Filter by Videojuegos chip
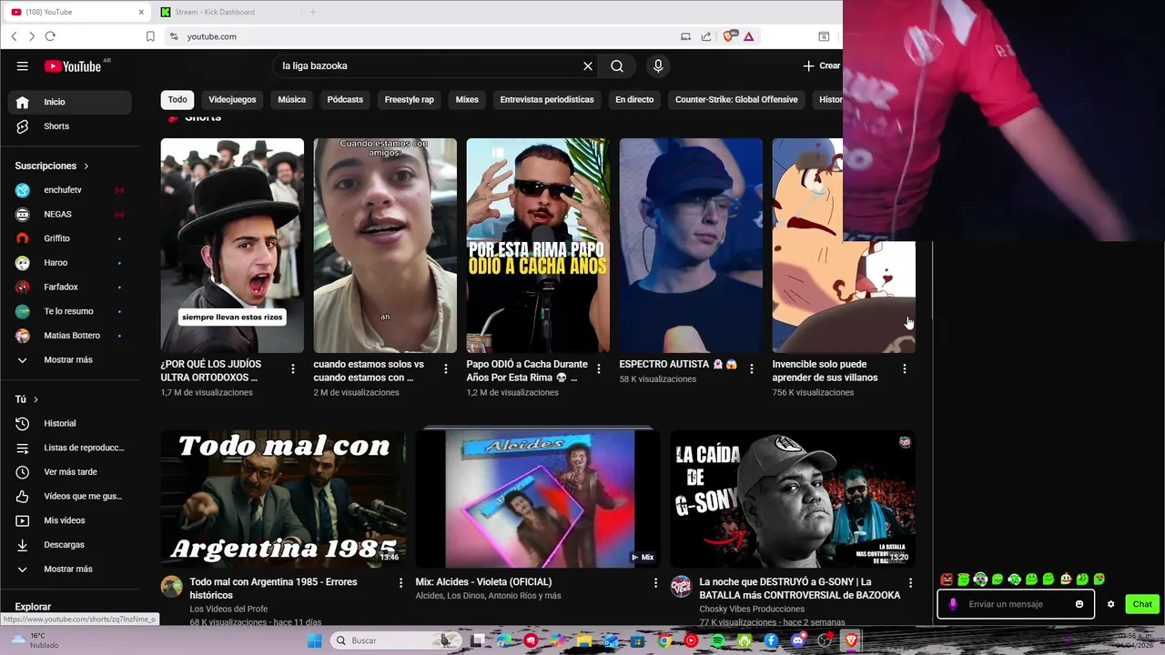 [x=232, y=99]
